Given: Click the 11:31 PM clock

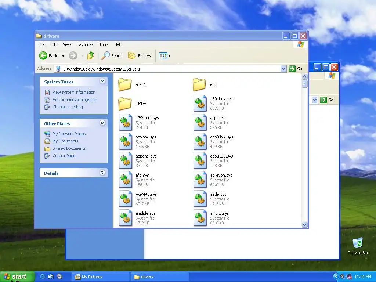Looking at the screenshot, I should (x=362, y=277).
